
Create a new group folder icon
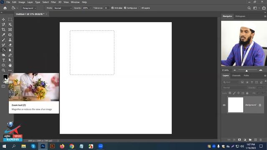[x=250, y=140]
